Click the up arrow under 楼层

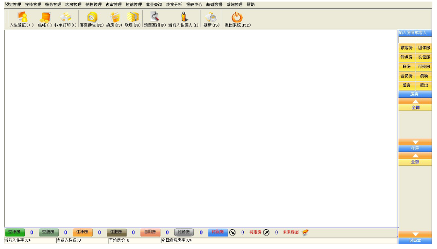(415, 156)
